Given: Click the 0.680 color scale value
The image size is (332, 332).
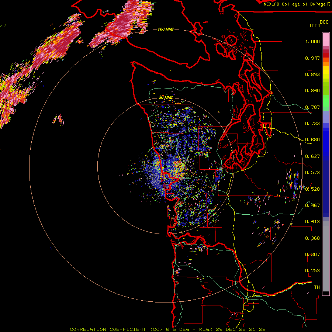Looking at the screenshot, I should (x=312, y=140).
